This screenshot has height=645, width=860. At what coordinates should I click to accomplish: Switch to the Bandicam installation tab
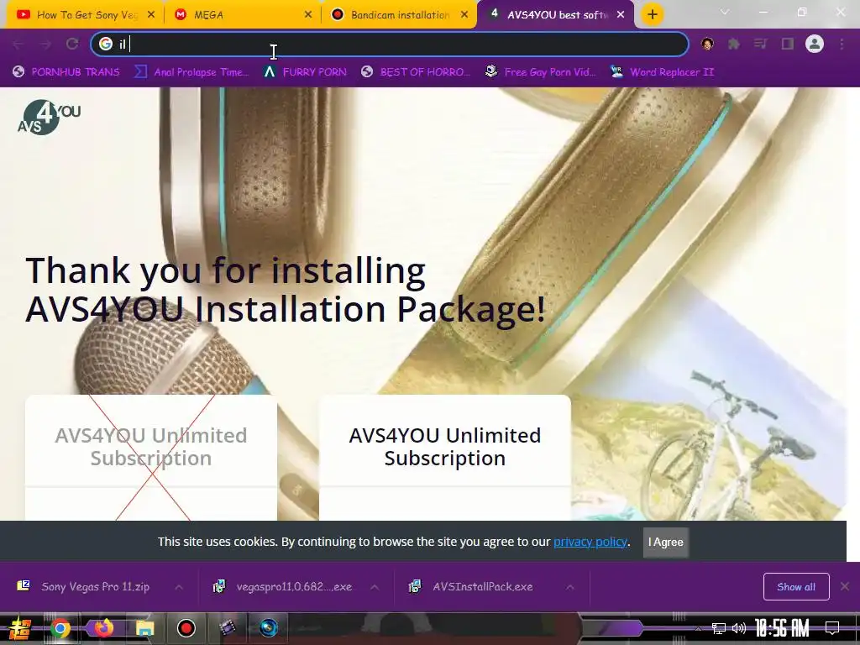(400, 15)
